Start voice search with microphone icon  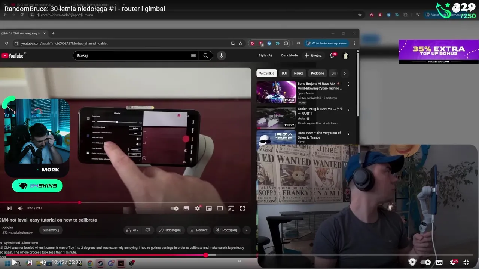pyautogui.click(x=222, y=55)
